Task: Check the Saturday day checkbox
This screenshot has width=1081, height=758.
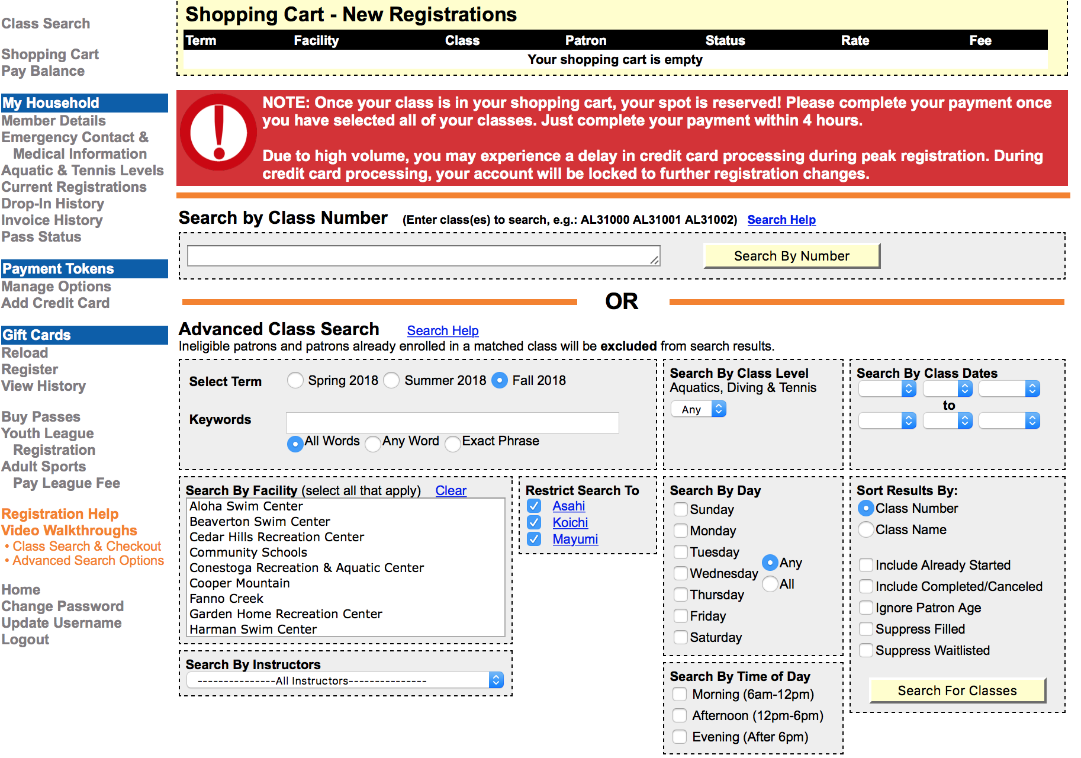Action: click(681, 637)
